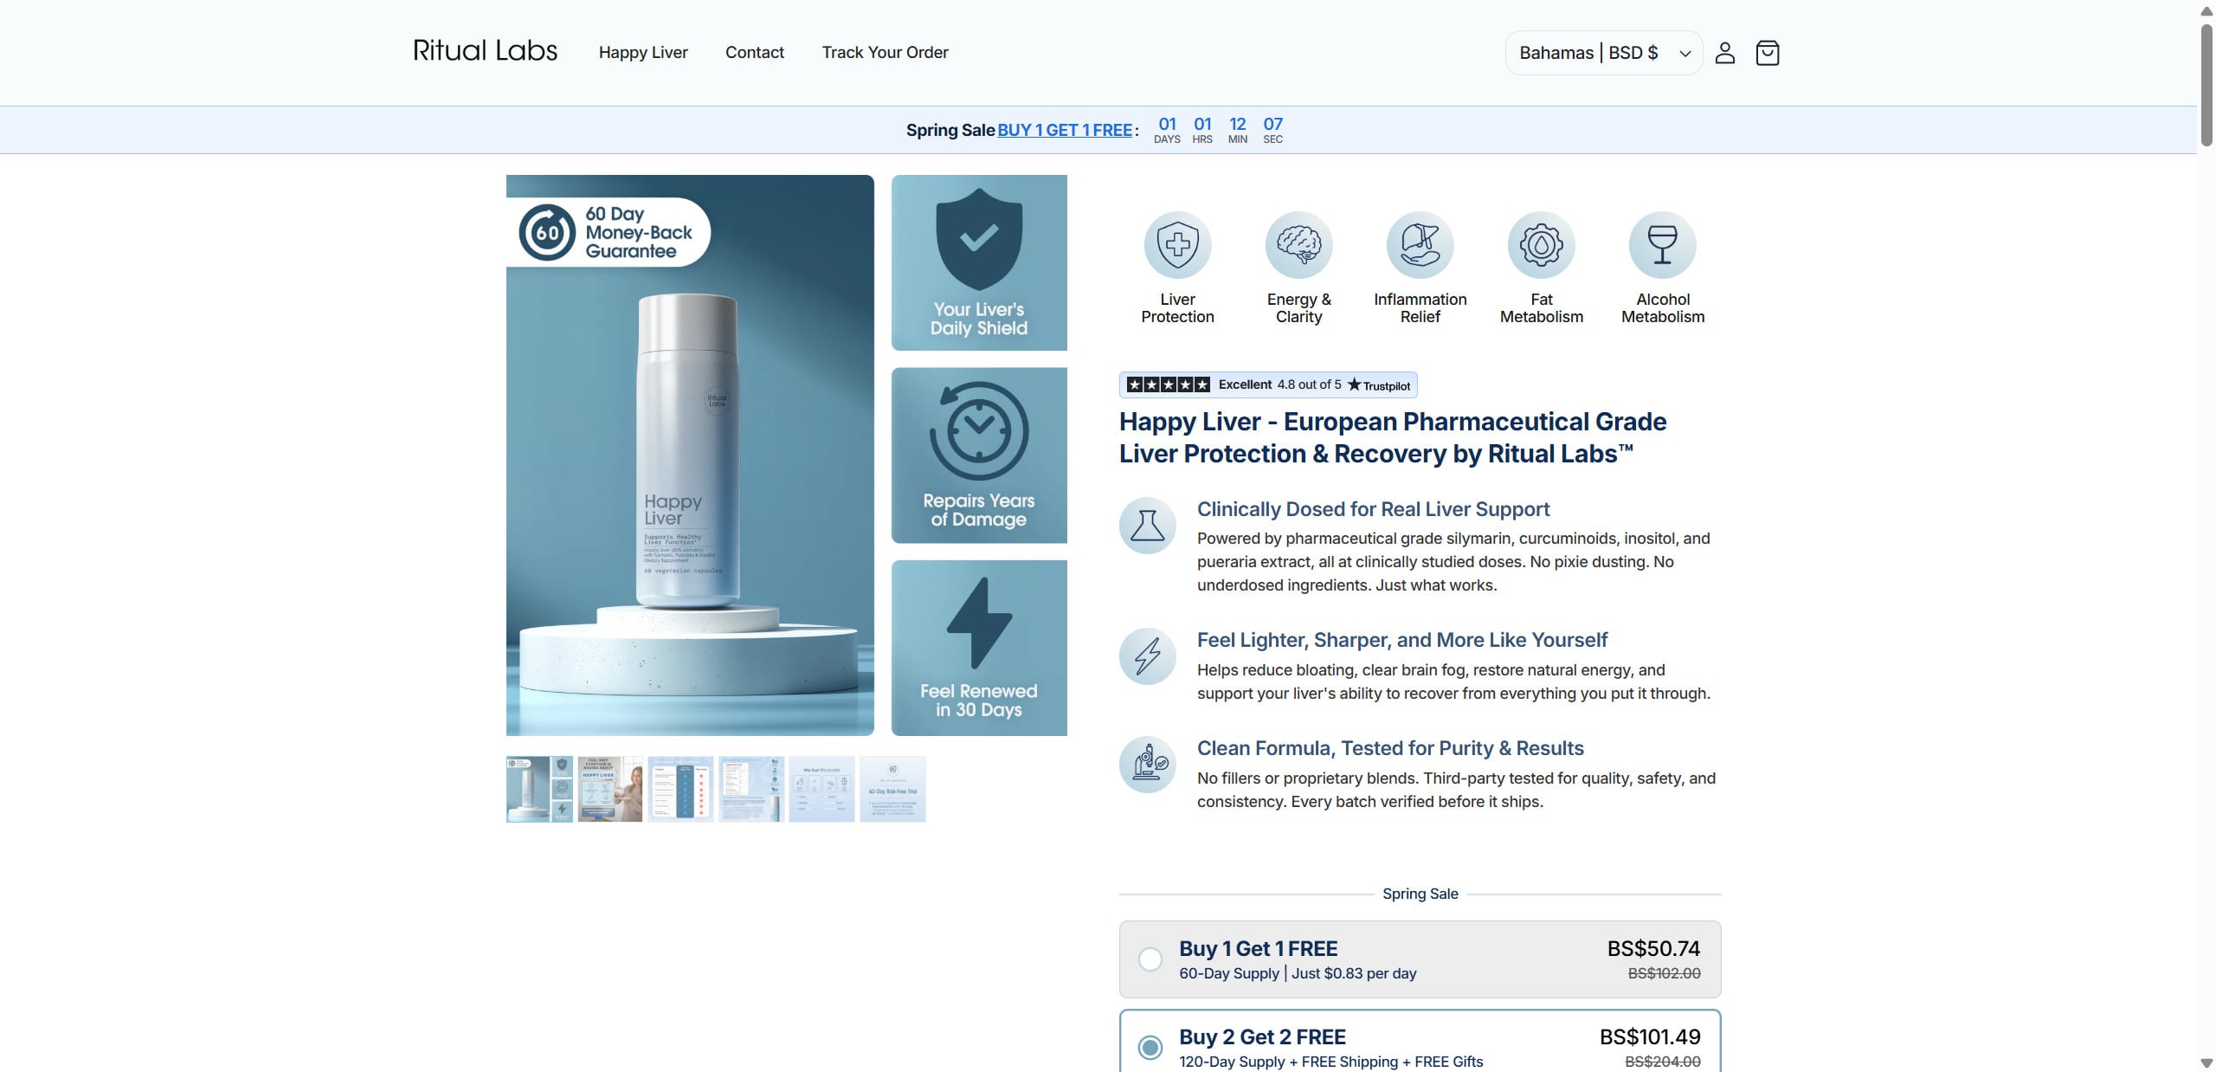
Task: Click the Trustpilot rating badge
Action: click(x=1268, y=384)
